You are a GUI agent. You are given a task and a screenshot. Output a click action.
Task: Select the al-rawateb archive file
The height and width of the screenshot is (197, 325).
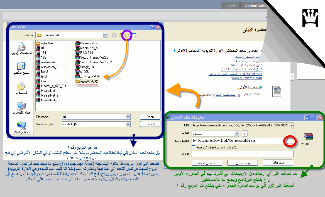coord(45,62)
